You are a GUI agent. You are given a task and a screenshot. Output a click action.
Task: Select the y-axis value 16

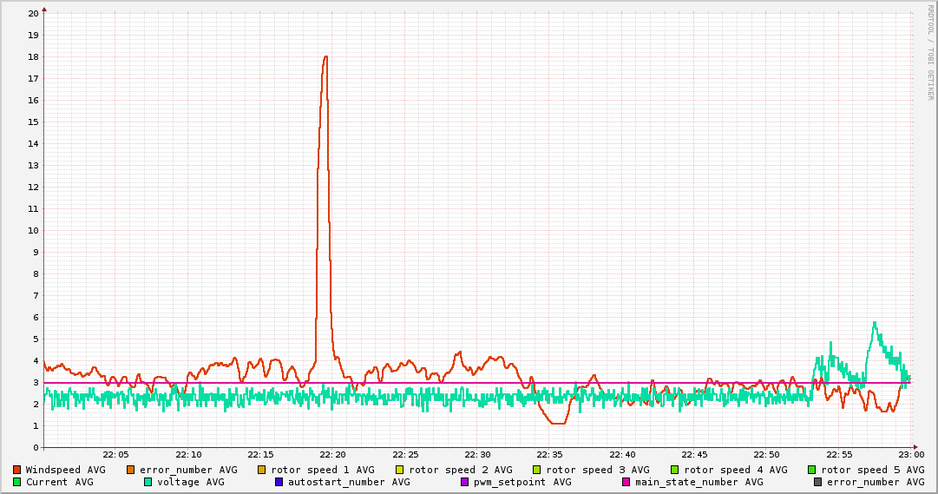[34, 100]
